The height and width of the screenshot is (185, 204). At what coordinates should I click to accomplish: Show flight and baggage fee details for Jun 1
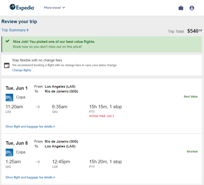(x=30, y=126)
